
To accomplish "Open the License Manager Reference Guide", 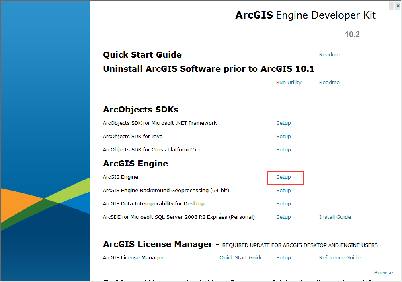I will click(340, 258).
